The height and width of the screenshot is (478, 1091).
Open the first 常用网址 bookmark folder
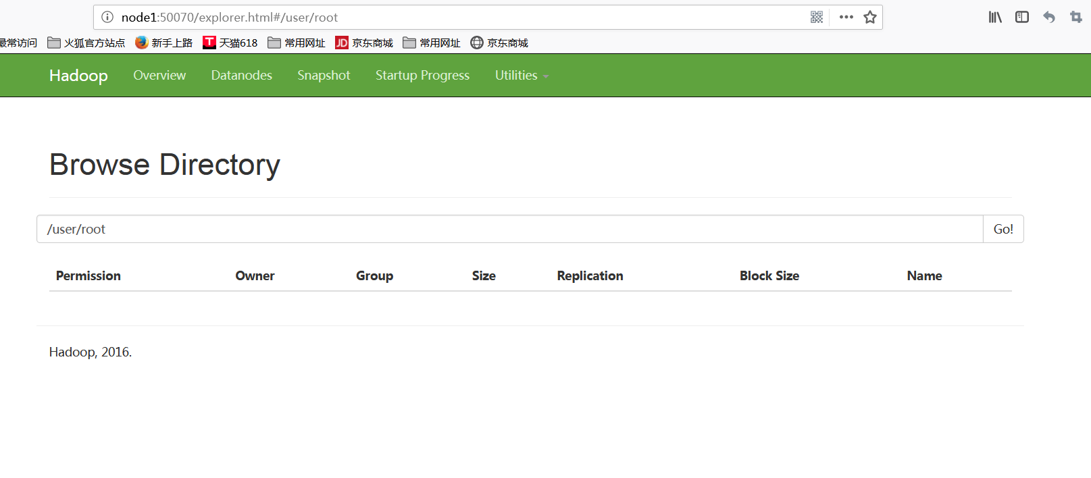[x=297, y=43]
